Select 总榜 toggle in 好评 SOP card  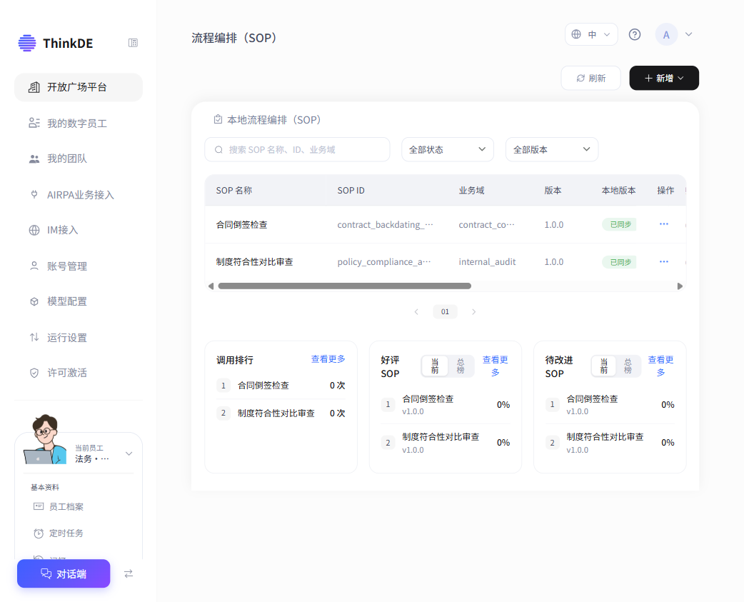pos(461,366)
